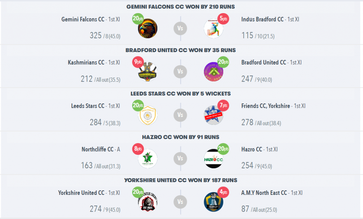Click the Hazro CC team logo
This screenshot has width=363, height=219.
(213, 158)
